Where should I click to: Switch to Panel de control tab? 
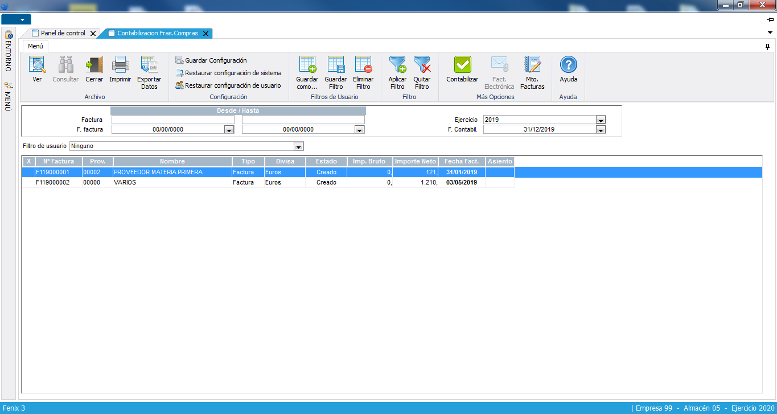point(63,34)
